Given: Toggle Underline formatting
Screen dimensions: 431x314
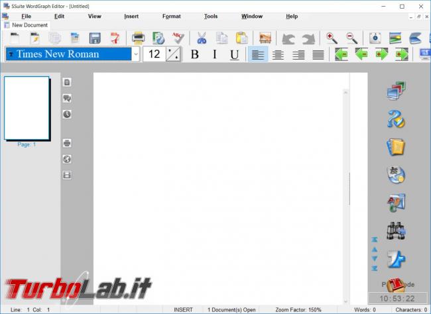Looking at the screenshot, I should pyautogui.click(x=235, y=54).
